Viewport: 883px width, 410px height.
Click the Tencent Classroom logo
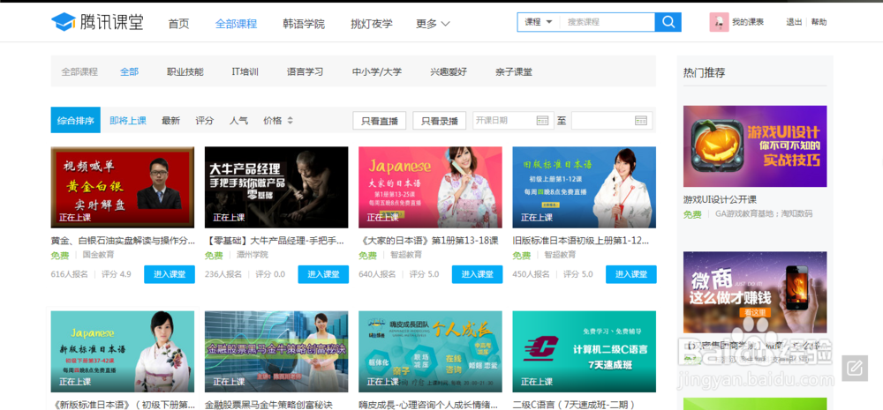click(x=97, y=22)
